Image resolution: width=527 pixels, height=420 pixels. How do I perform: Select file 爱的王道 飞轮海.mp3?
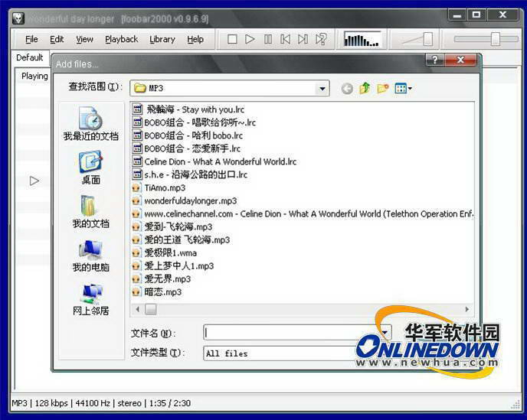pyautogui.click(x=181, y=240)
